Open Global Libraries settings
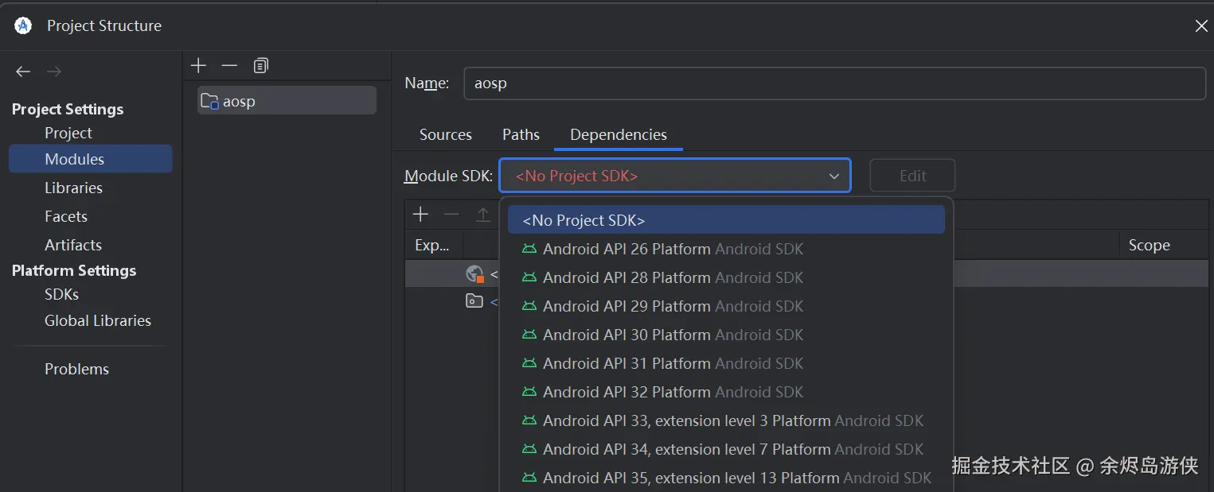Viewport: 1214px width, 492px height. (x=98, y=320)
